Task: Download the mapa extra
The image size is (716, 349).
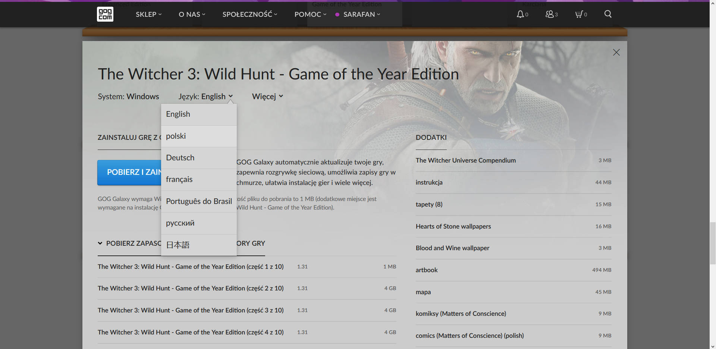Action: [x=514, y=292]
